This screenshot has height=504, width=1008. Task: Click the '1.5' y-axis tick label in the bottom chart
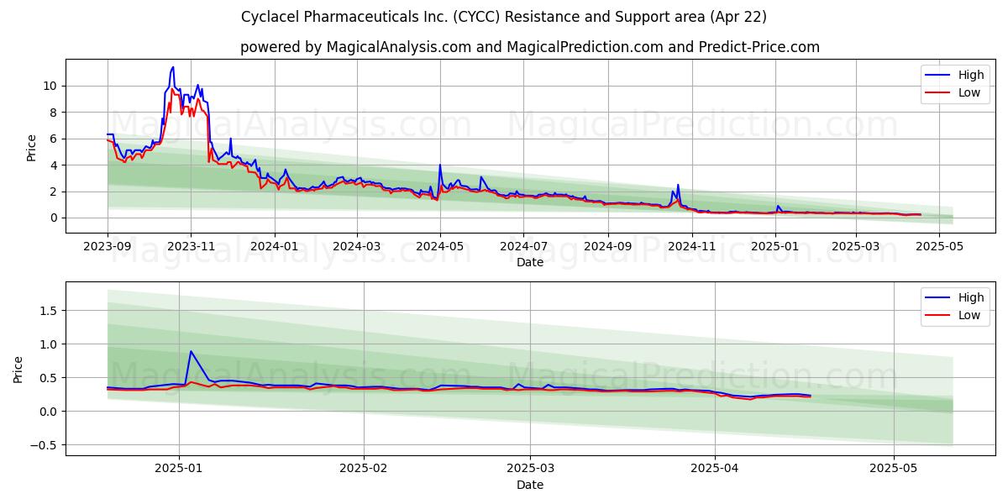coord(47,310)
